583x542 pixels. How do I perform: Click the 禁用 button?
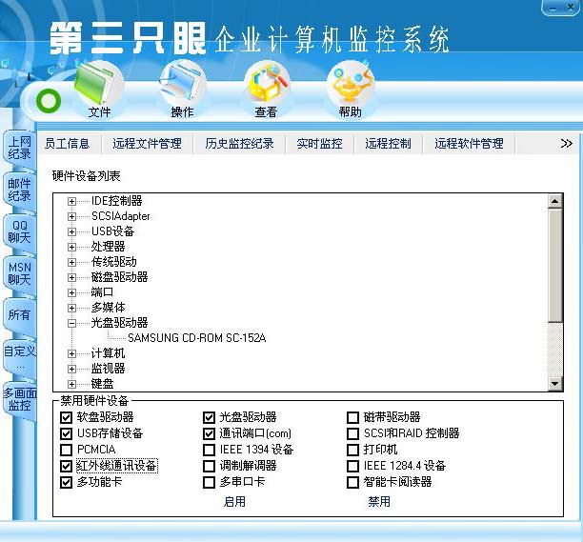click(x=379, y=502)
